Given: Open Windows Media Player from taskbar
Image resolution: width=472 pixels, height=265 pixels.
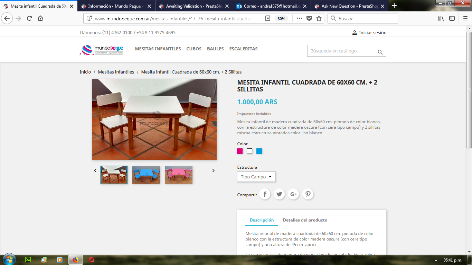Looking at the screenshot, I should (60, 260).
